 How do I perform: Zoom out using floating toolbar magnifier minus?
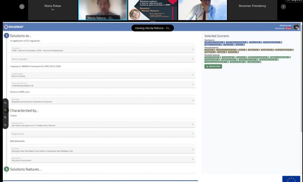pyautogui.click(x=5, y=125)
